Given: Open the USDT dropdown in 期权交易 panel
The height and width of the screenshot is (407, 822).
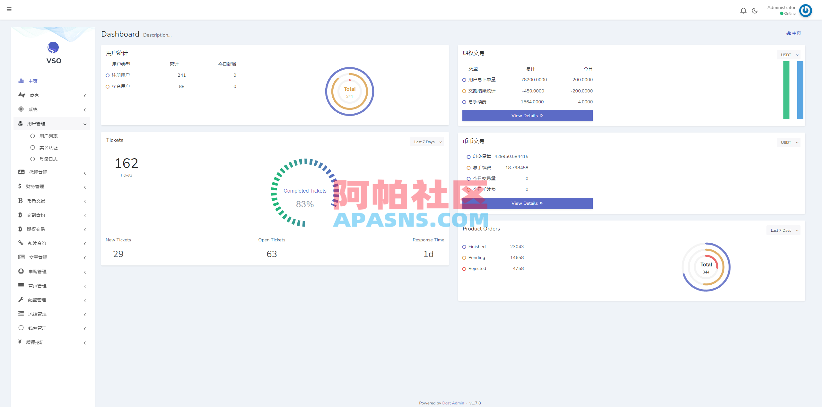Looking at the screenshot, I should (x=788, y=55).
